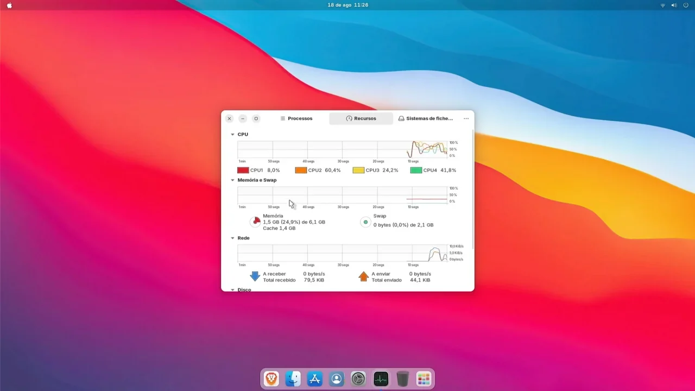
Task: Click the Apple logo in top bar
Action: coord(9,5)
